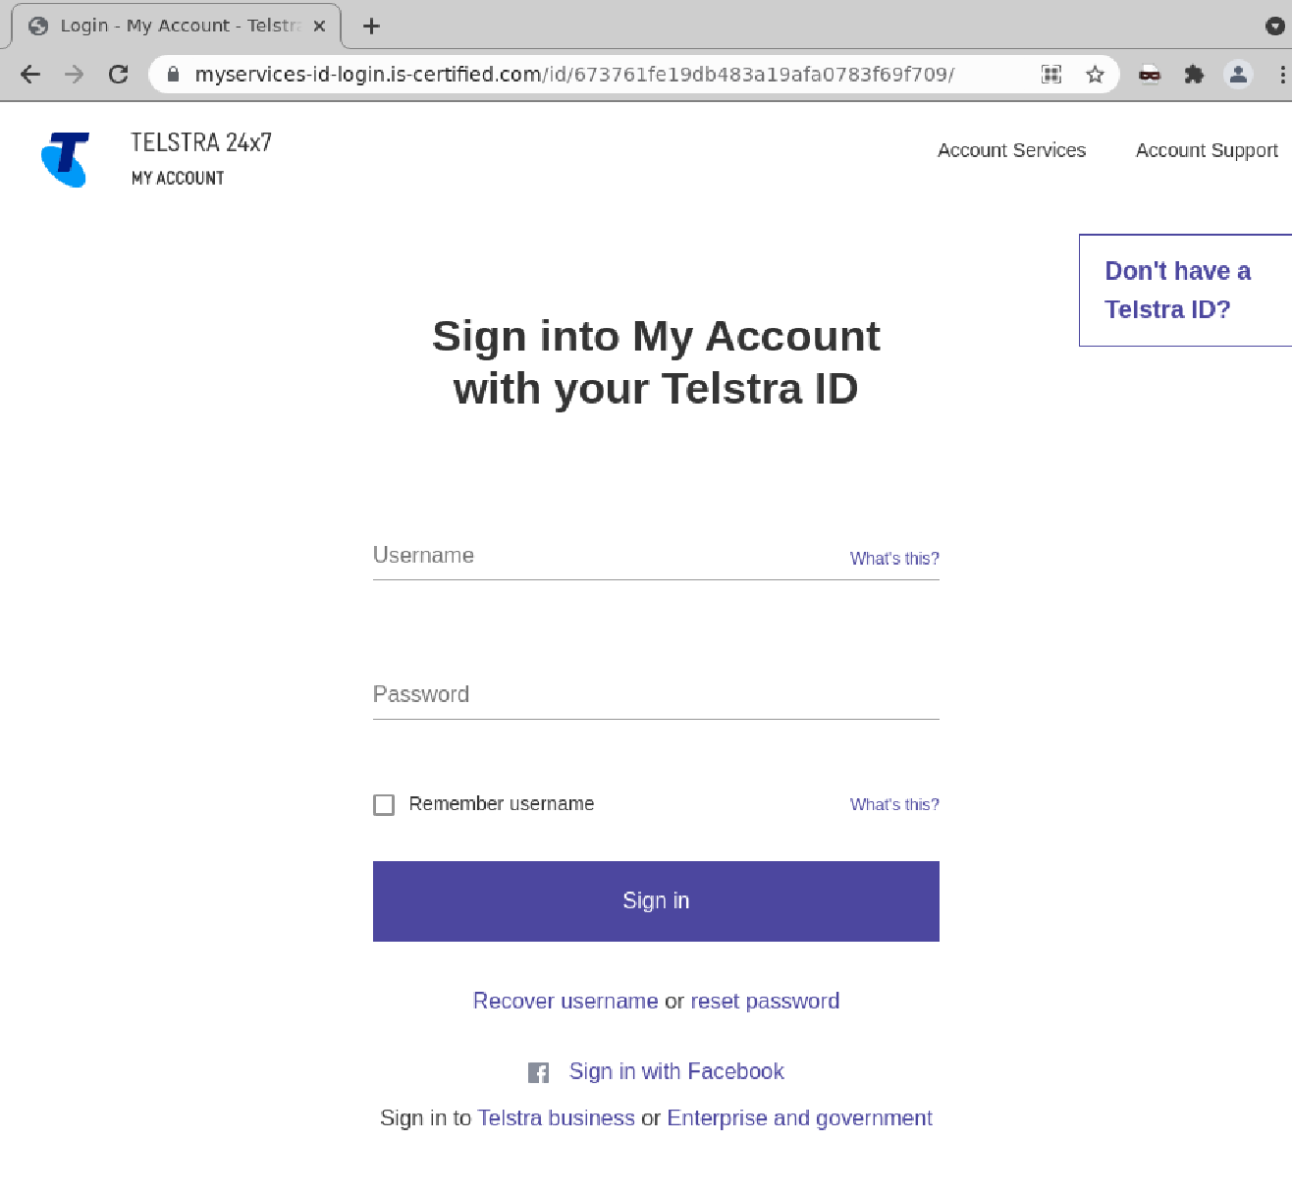This screenshot has width=1292, height=1196.
Task: Select the Login - My Account browser tab
Action: click(167, 26)
